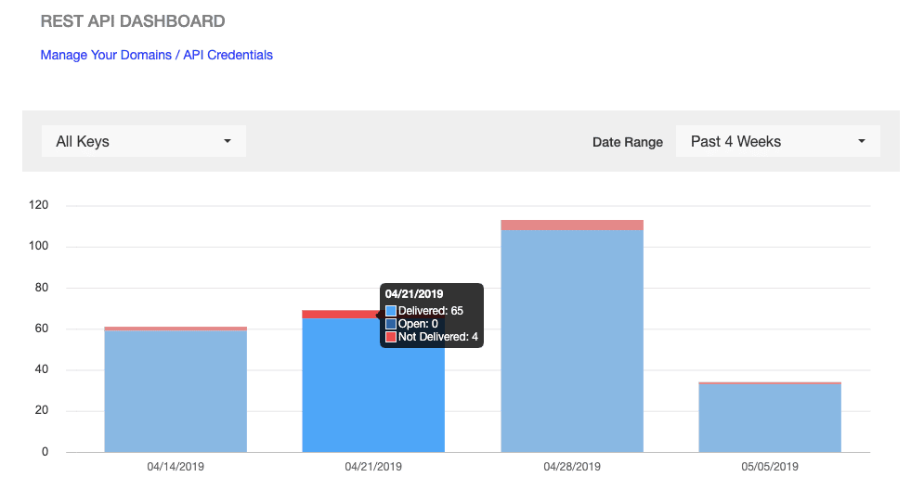Click red not-delivered segment on 04/28/2019 bar
This screenshot has height=490, width=924.
pyautogui.click(x=572, y=225)
